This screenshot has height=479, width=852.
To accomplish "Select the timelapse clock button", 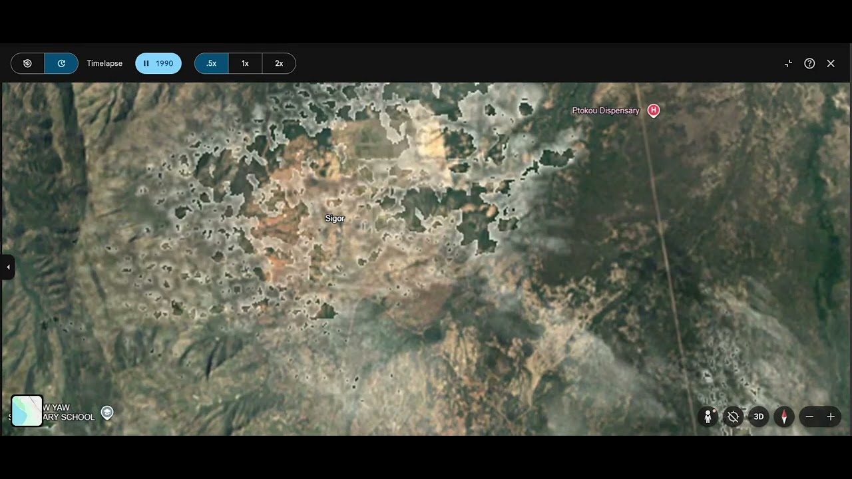I will coord(61,63).
